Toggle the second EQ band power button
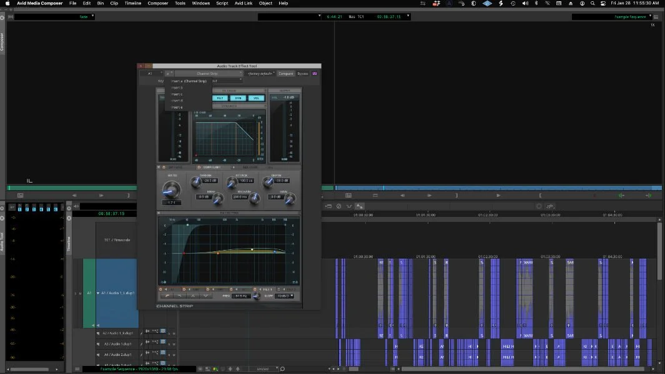Screen dimensions: 665x374 [x=184, y=289]
